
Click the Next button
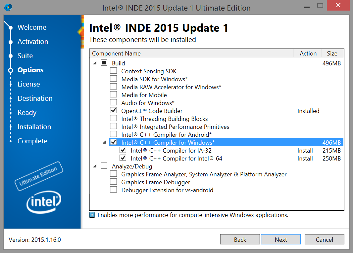[280, 239]
